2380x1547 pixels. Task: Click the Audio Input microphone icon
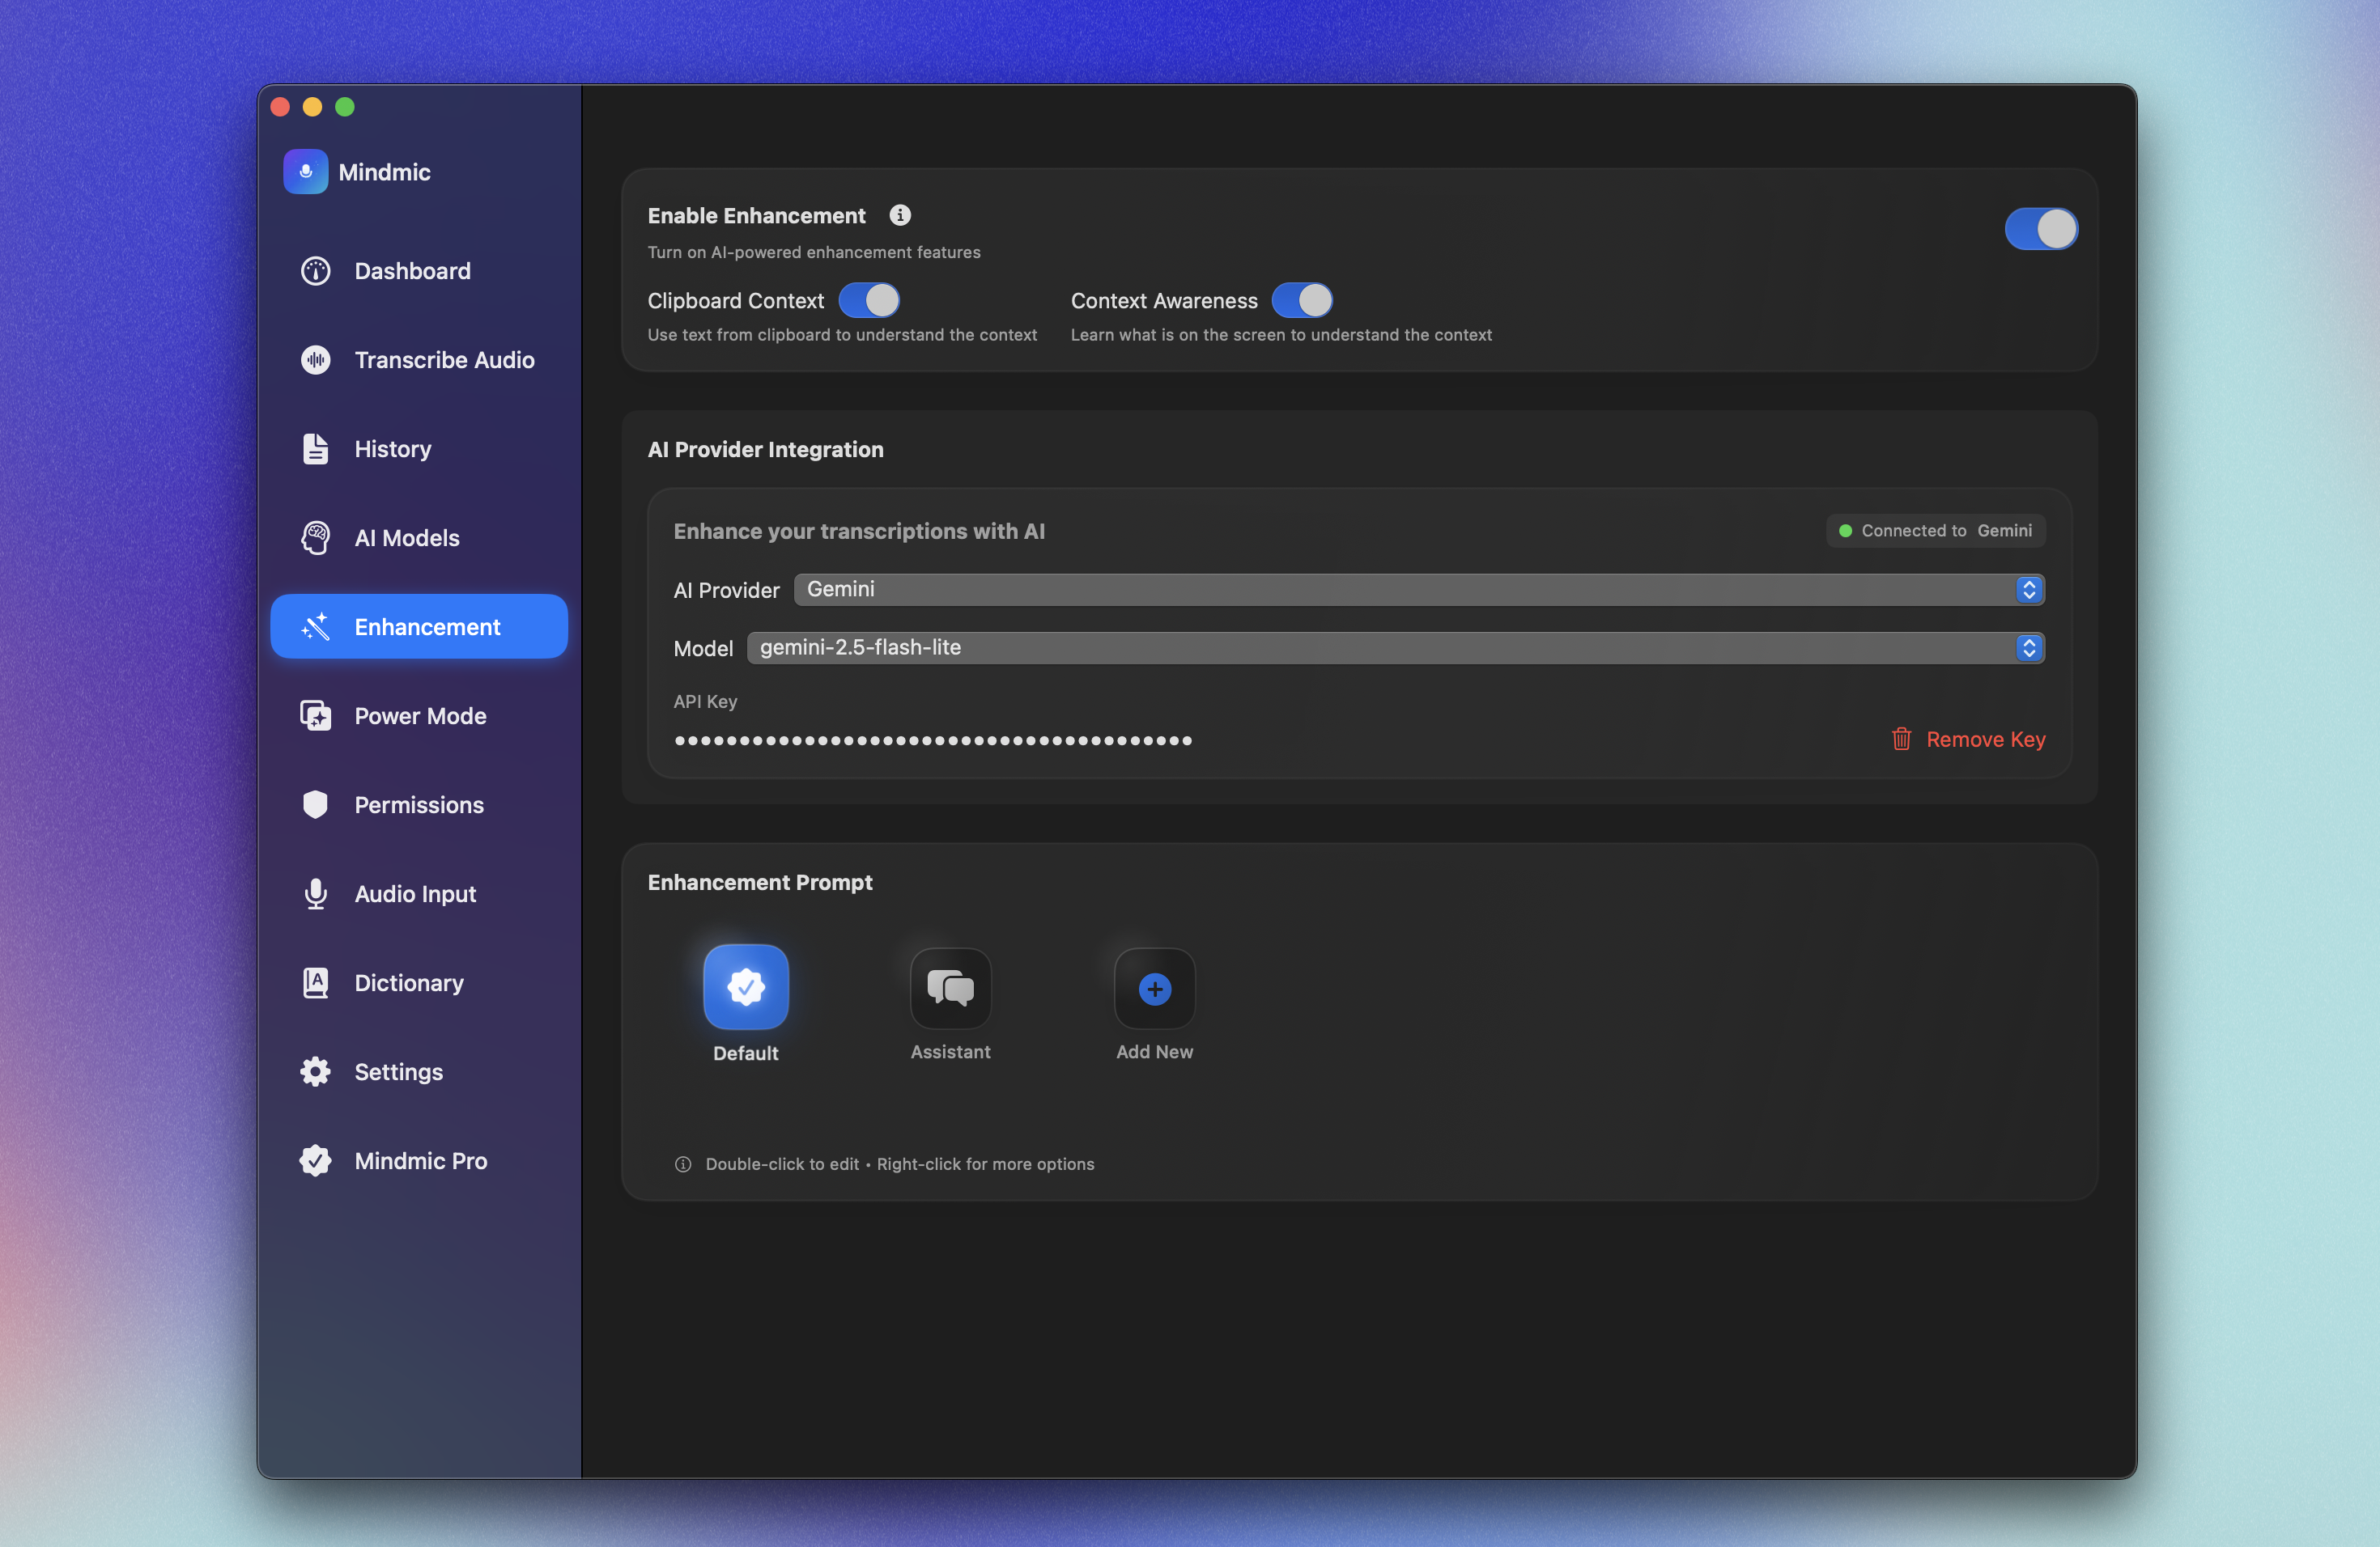[x=315, y=893]
